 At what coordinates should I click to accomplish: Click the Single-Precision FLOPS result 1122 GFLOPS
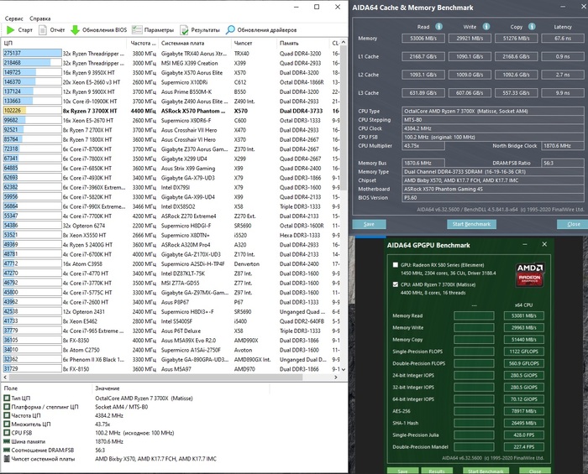click(x=524, y=352)
